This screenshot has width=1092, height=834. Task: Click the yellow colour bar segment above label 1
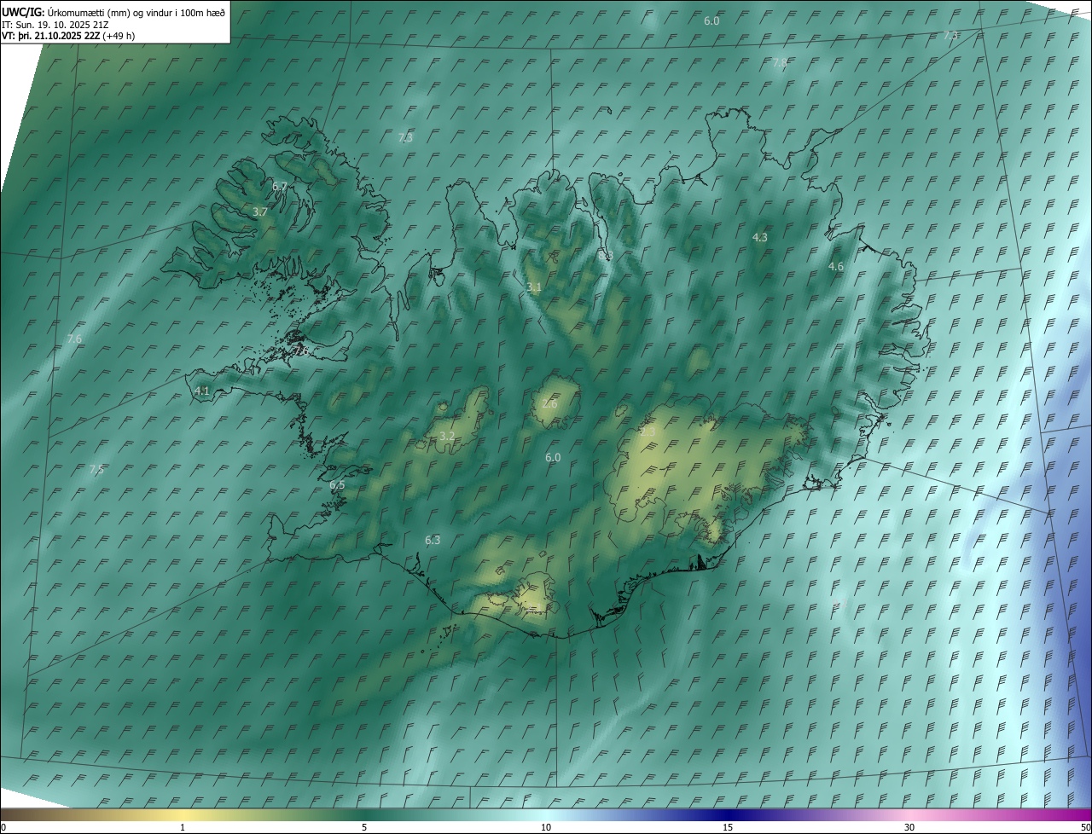pyautogui.click(x=183, y=814)
